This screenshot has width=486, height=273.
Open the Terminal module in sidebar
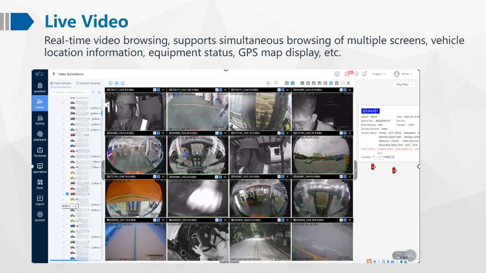[x=40, y=152]
